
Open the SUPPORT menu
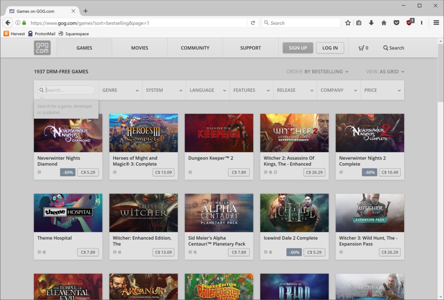tap(250, 48)
